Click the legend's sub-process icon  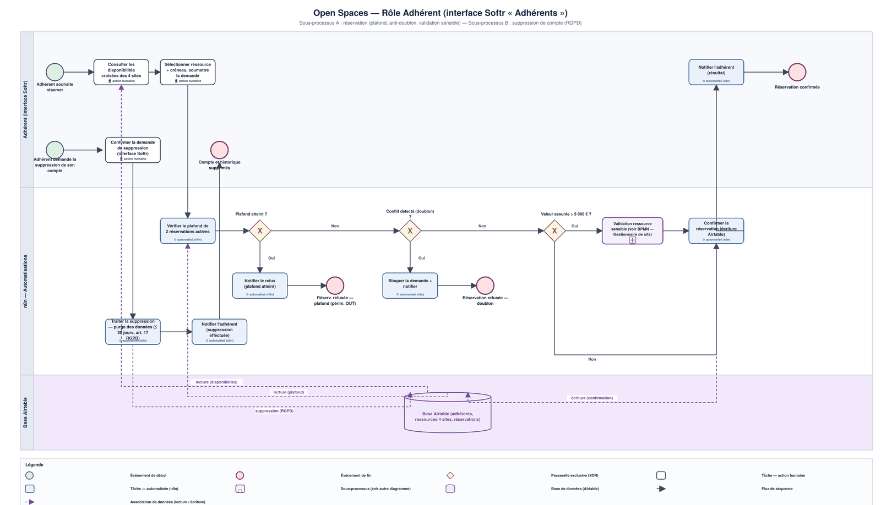pos(240,488)
